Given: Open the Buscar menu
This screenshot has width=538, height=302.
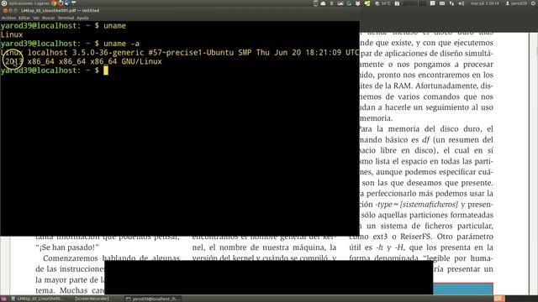Looking at the screenshot, I should click(x=49, y=18).
